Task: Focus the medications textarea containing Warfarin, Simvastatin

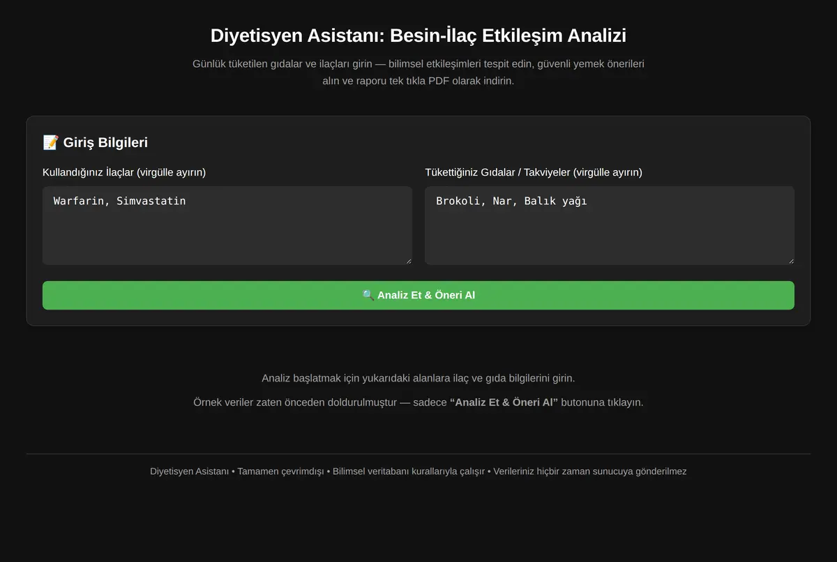Action: tap(227, 225)
